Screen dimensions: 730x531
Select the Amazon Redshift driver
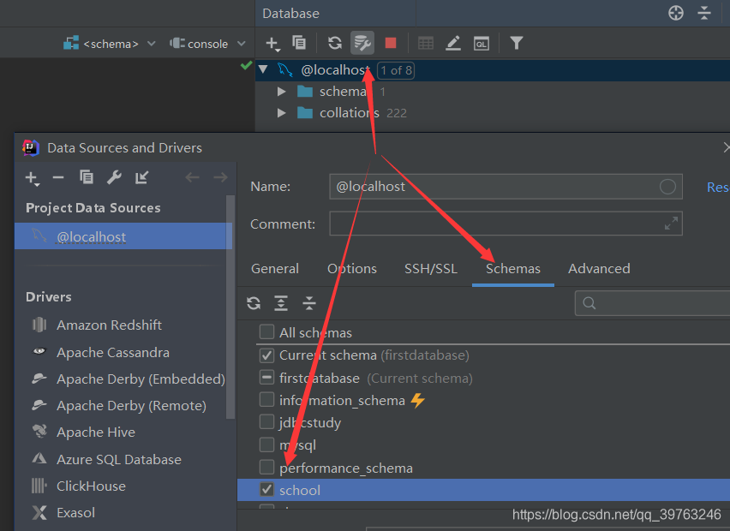110,325
